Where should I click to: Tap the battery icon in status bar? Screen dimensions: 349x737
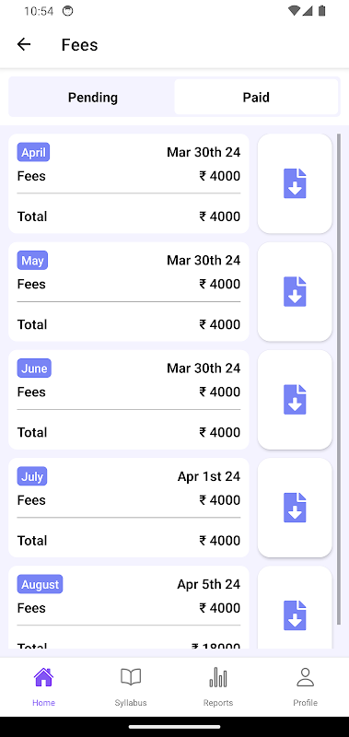tap(321, 11)
